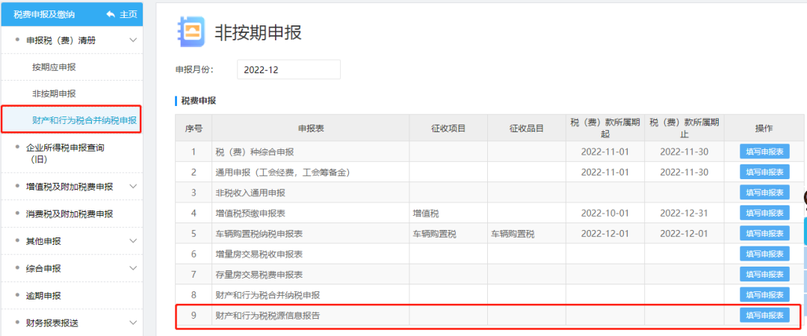Click 填写申报表 for 存量房交易税费申报表

coord(764,274)
